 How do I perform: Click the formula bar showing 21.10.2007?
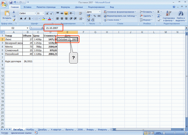pyautogui.click(x=115, y=28)
